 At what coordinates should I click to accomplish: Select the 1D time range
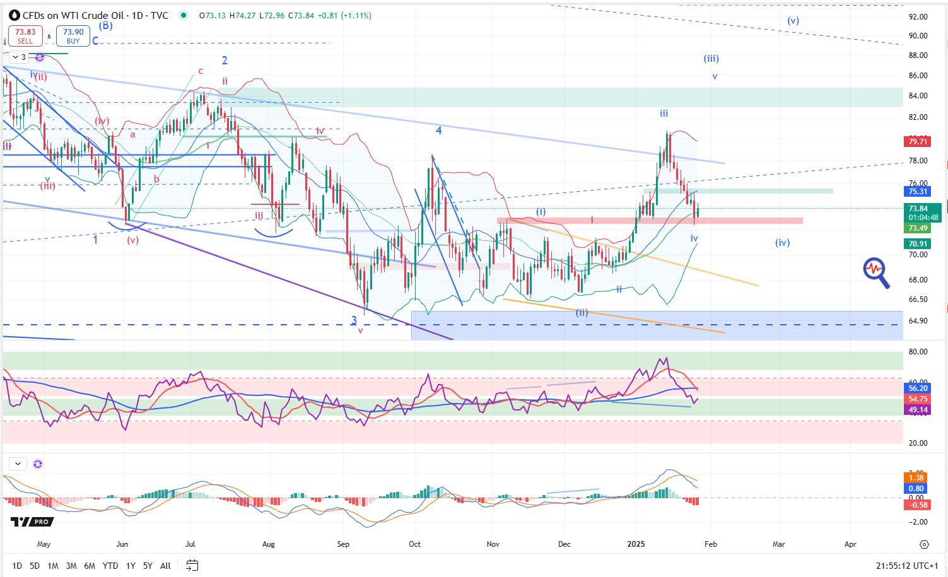[17, 566]
